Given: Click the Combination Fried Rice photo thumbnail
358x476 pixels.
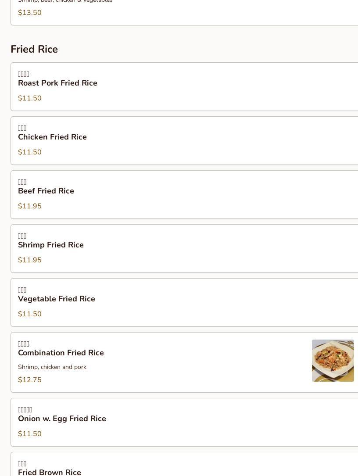Looking at the screenshot, I should (333, 361).
